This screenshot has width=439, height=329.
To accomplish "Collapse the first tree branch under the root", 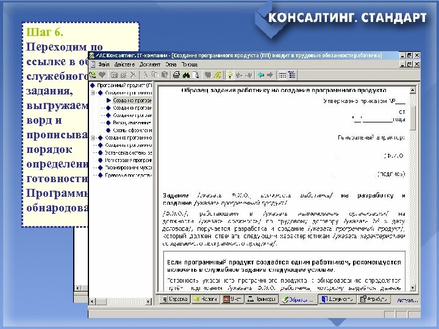I will tap(93, 93).
